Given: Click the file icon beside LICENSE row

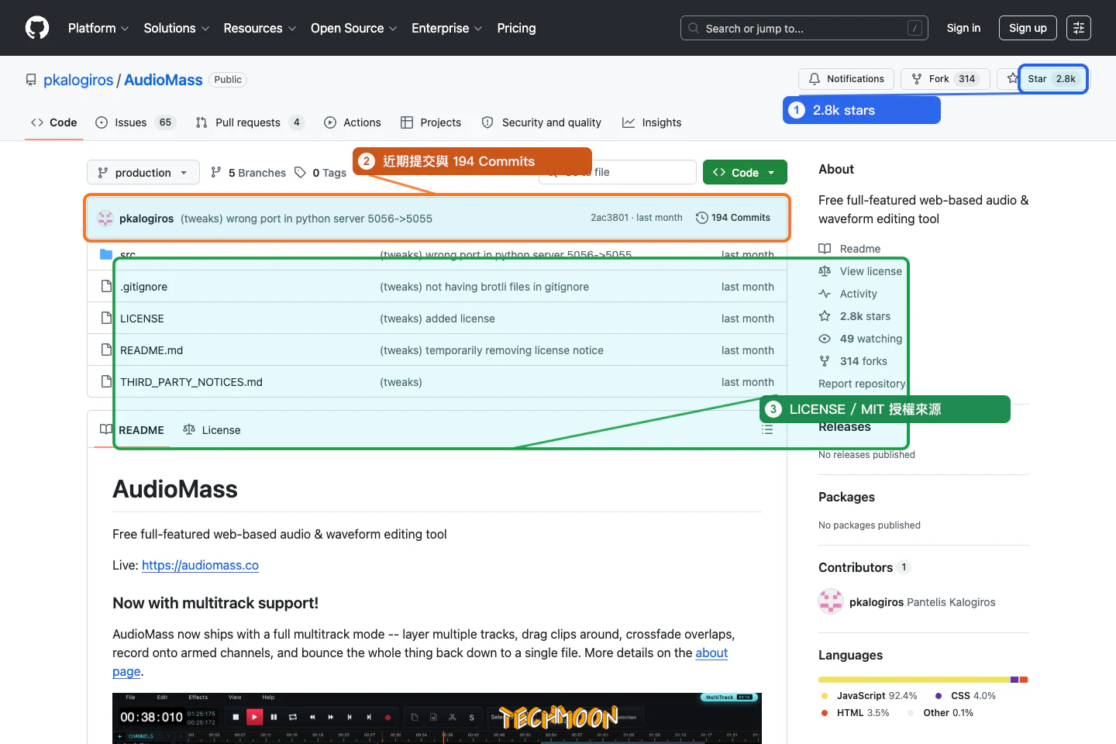Looking at the screenshot, I should pos(107,319).
